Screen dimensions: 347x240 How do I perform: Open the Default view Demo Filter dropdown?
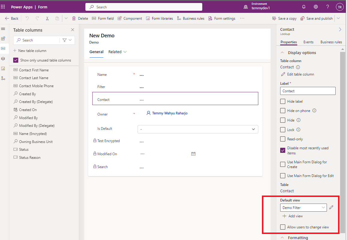(x=304, y=207)
